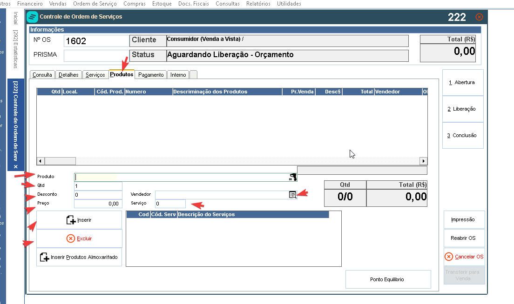Click the Reabrir OS button
Image resolution: width=514 pixels, height=304 pixels.
click(x=464, y=238)
